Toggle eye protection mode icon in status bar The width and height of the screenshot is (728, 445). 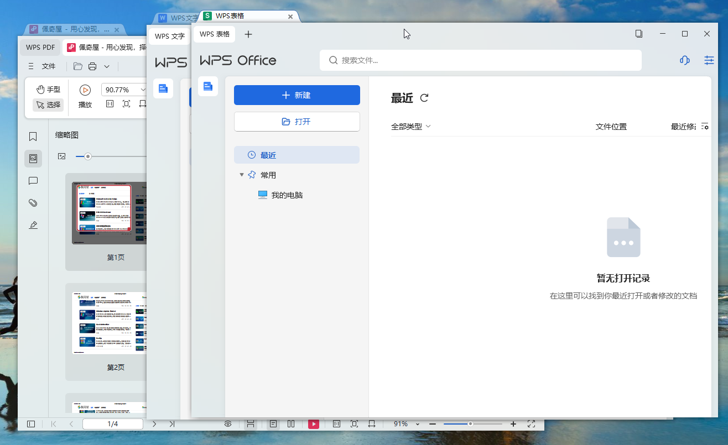click(228, 424)
